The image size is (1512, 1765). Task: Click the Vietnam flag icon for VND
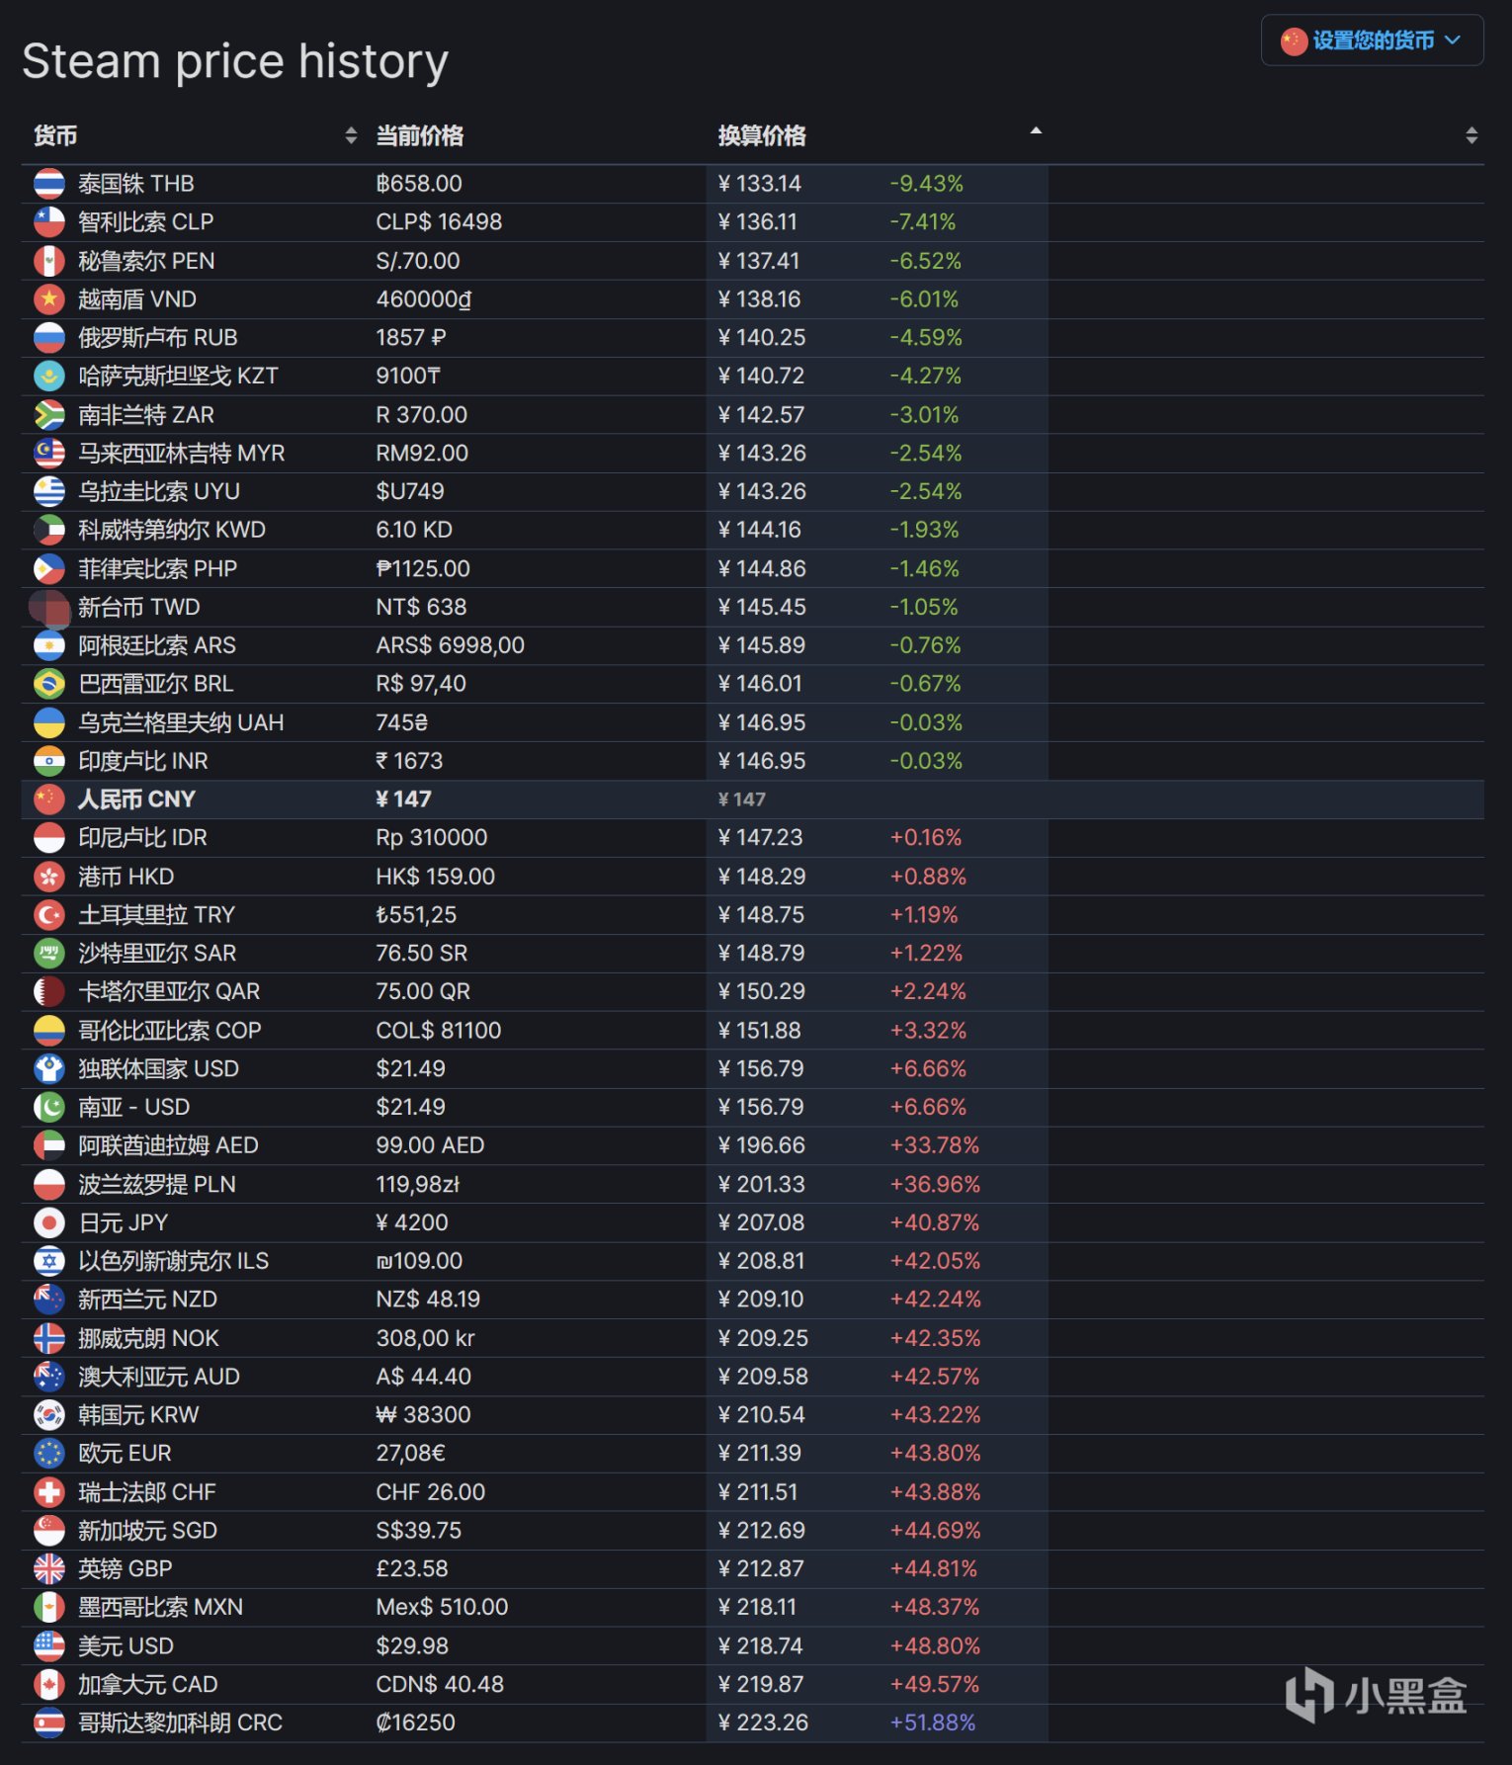(x=49, y=299)
